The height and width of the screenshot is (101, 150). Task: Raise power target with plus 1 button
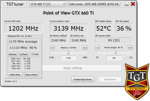click(130, 47)
